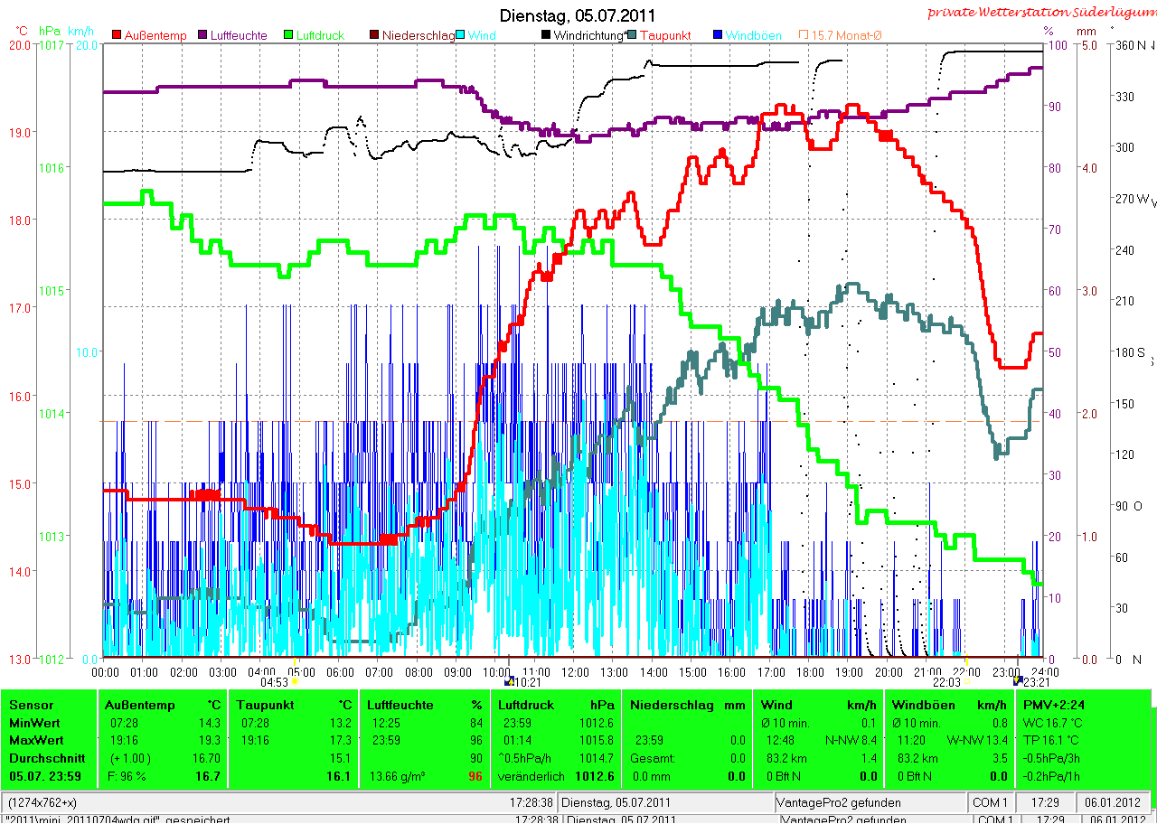Click the moon icon at 23:21
Screen dimensions: 1157x824
pos(1019,681)
